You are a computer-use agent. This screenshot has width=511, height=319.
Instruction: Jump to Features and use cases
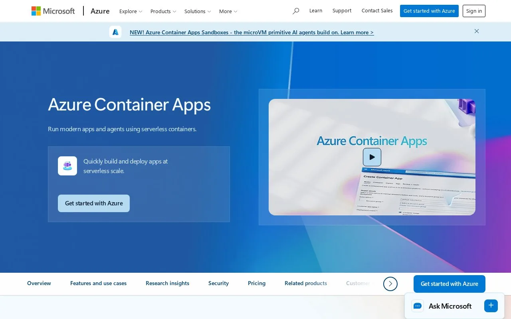point(98,283)
